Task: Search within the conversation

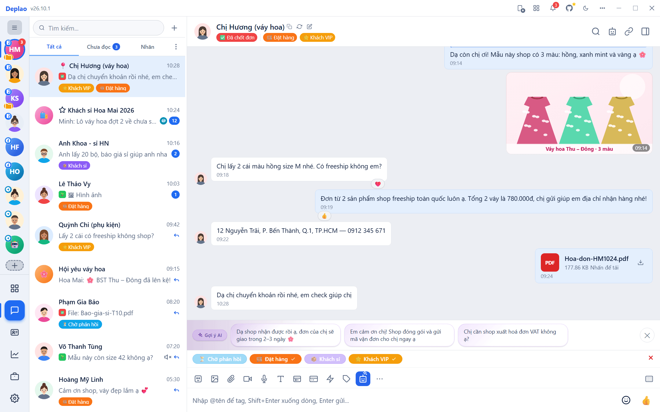Action: (x=596, y=31)
